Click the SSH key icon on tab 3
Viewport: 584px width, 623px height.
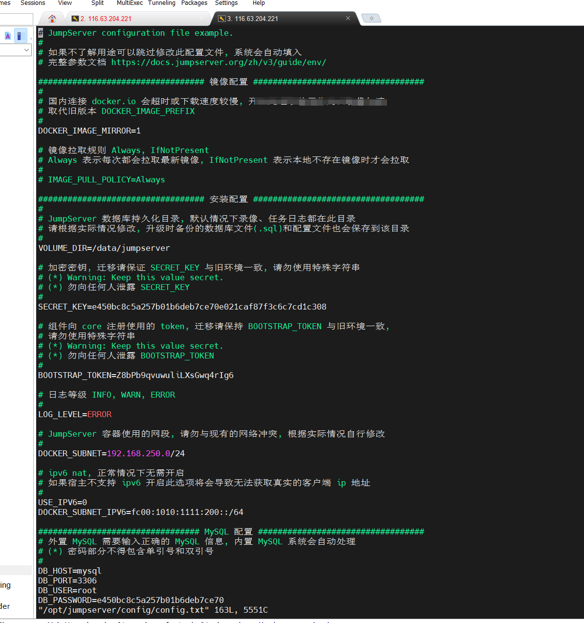click(221, 19)
